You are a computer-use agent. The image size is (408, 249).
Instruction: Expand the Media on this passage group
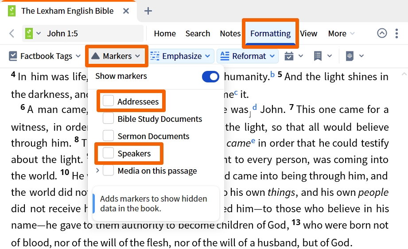tap(97, 171)
